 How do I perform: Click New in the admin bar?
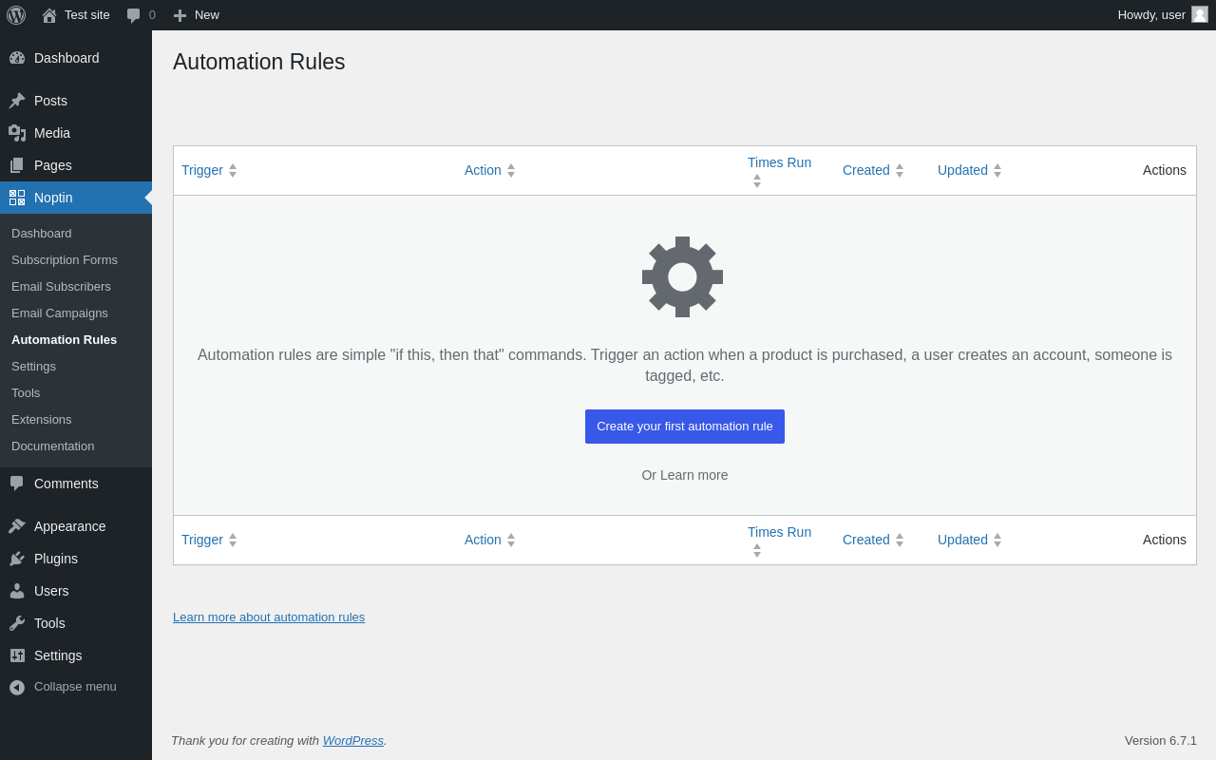[207, 14]
